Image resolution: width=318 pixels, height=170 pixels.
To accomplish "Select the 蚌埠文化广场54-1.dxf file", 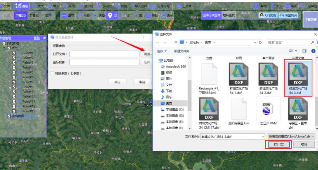I will point(239,79).
